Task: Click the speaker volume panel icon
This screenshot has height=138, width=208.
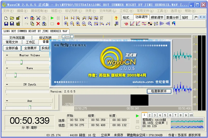Action: (116, 24)
